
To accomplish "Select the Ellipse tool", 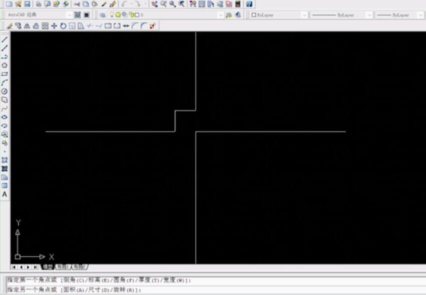I will [x=5, y=117].
